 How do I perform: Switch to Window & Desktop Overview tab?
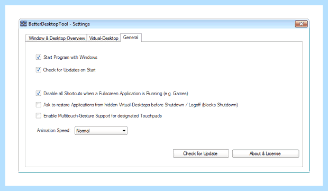[x=57, y=38]
